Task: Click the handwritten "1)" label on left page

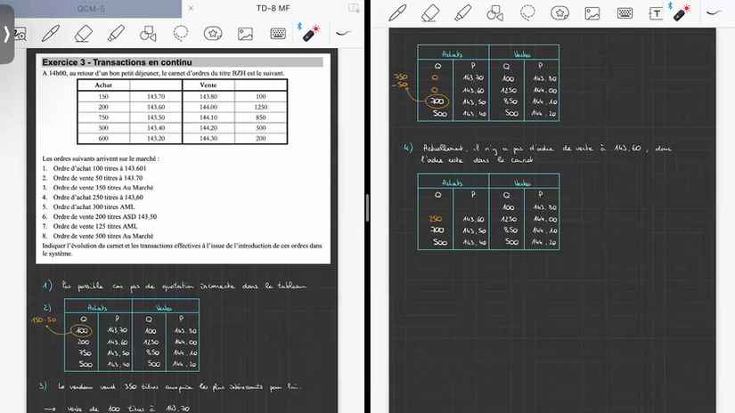Action: [x=47, y=286]
